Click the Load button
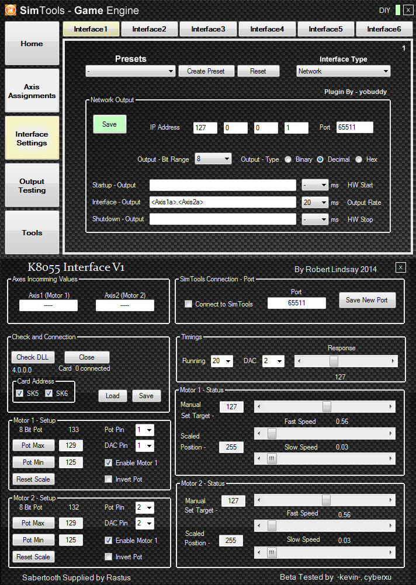The image size is (416, 585). point(112,396)
